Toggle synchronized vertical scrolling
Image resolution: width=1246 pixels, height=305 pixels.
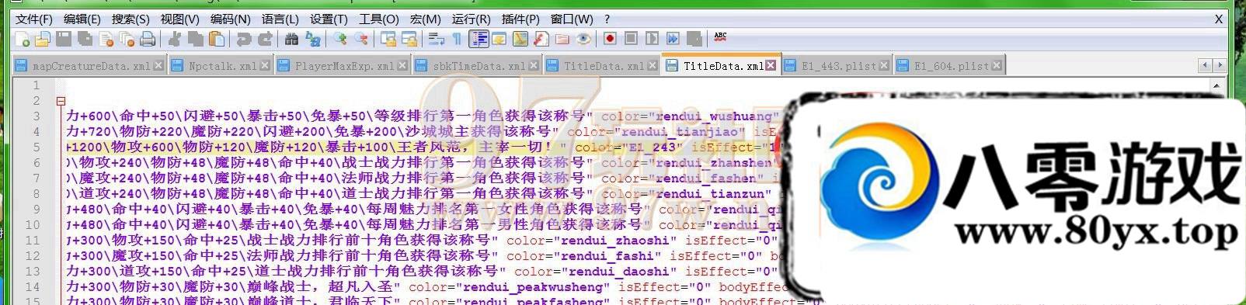388,39
